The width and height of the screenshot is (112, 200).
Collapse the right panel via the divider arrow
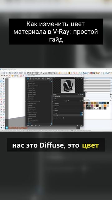[53, 102]
